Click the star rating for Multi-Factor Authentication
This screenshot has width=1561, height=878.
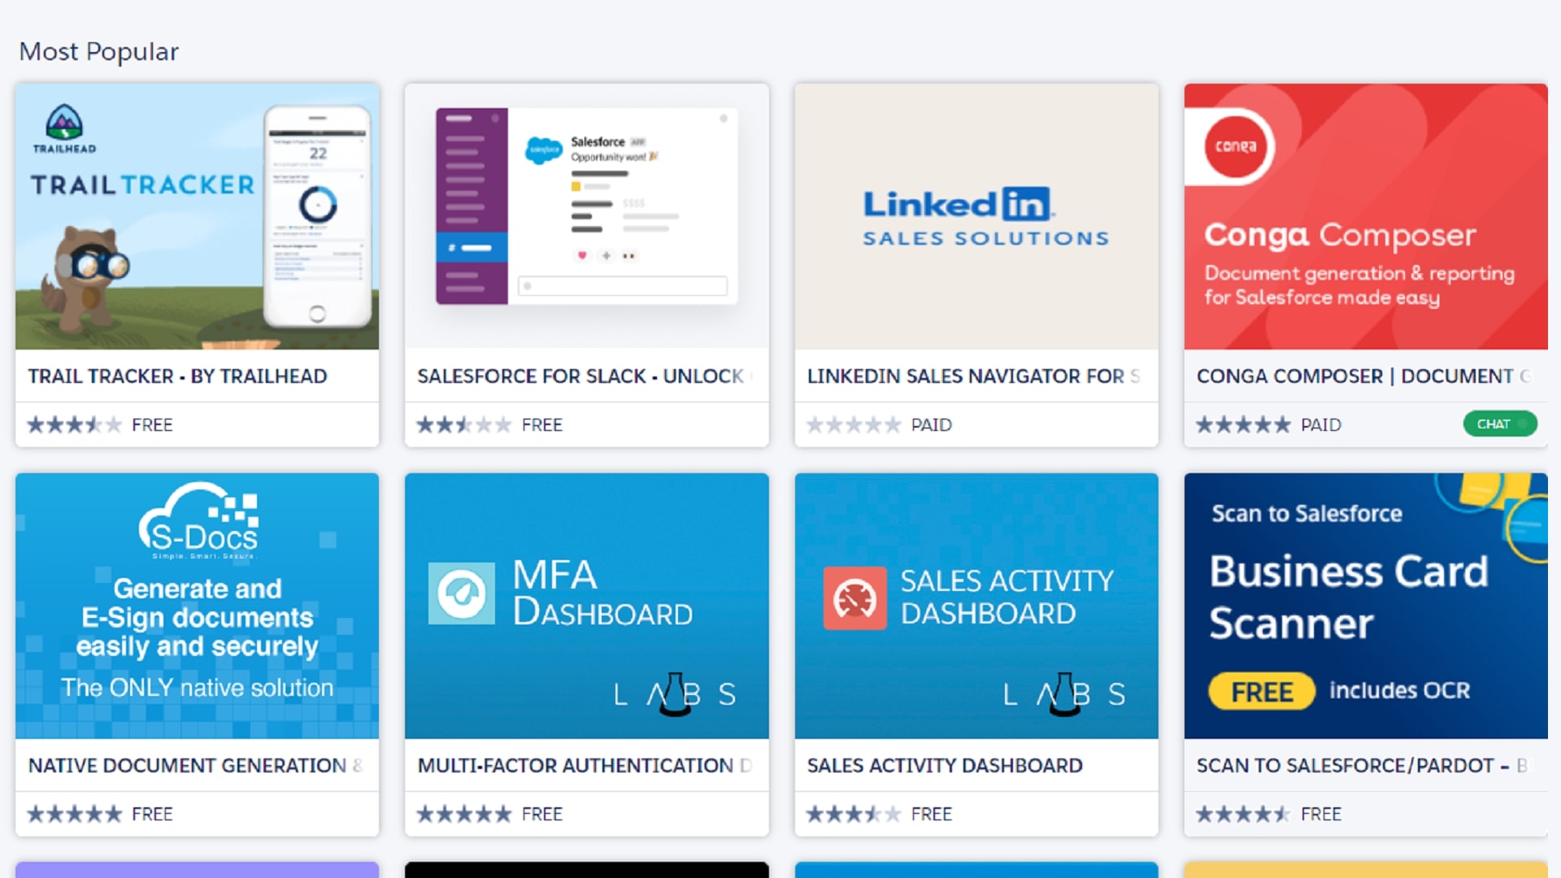[463, 814]
